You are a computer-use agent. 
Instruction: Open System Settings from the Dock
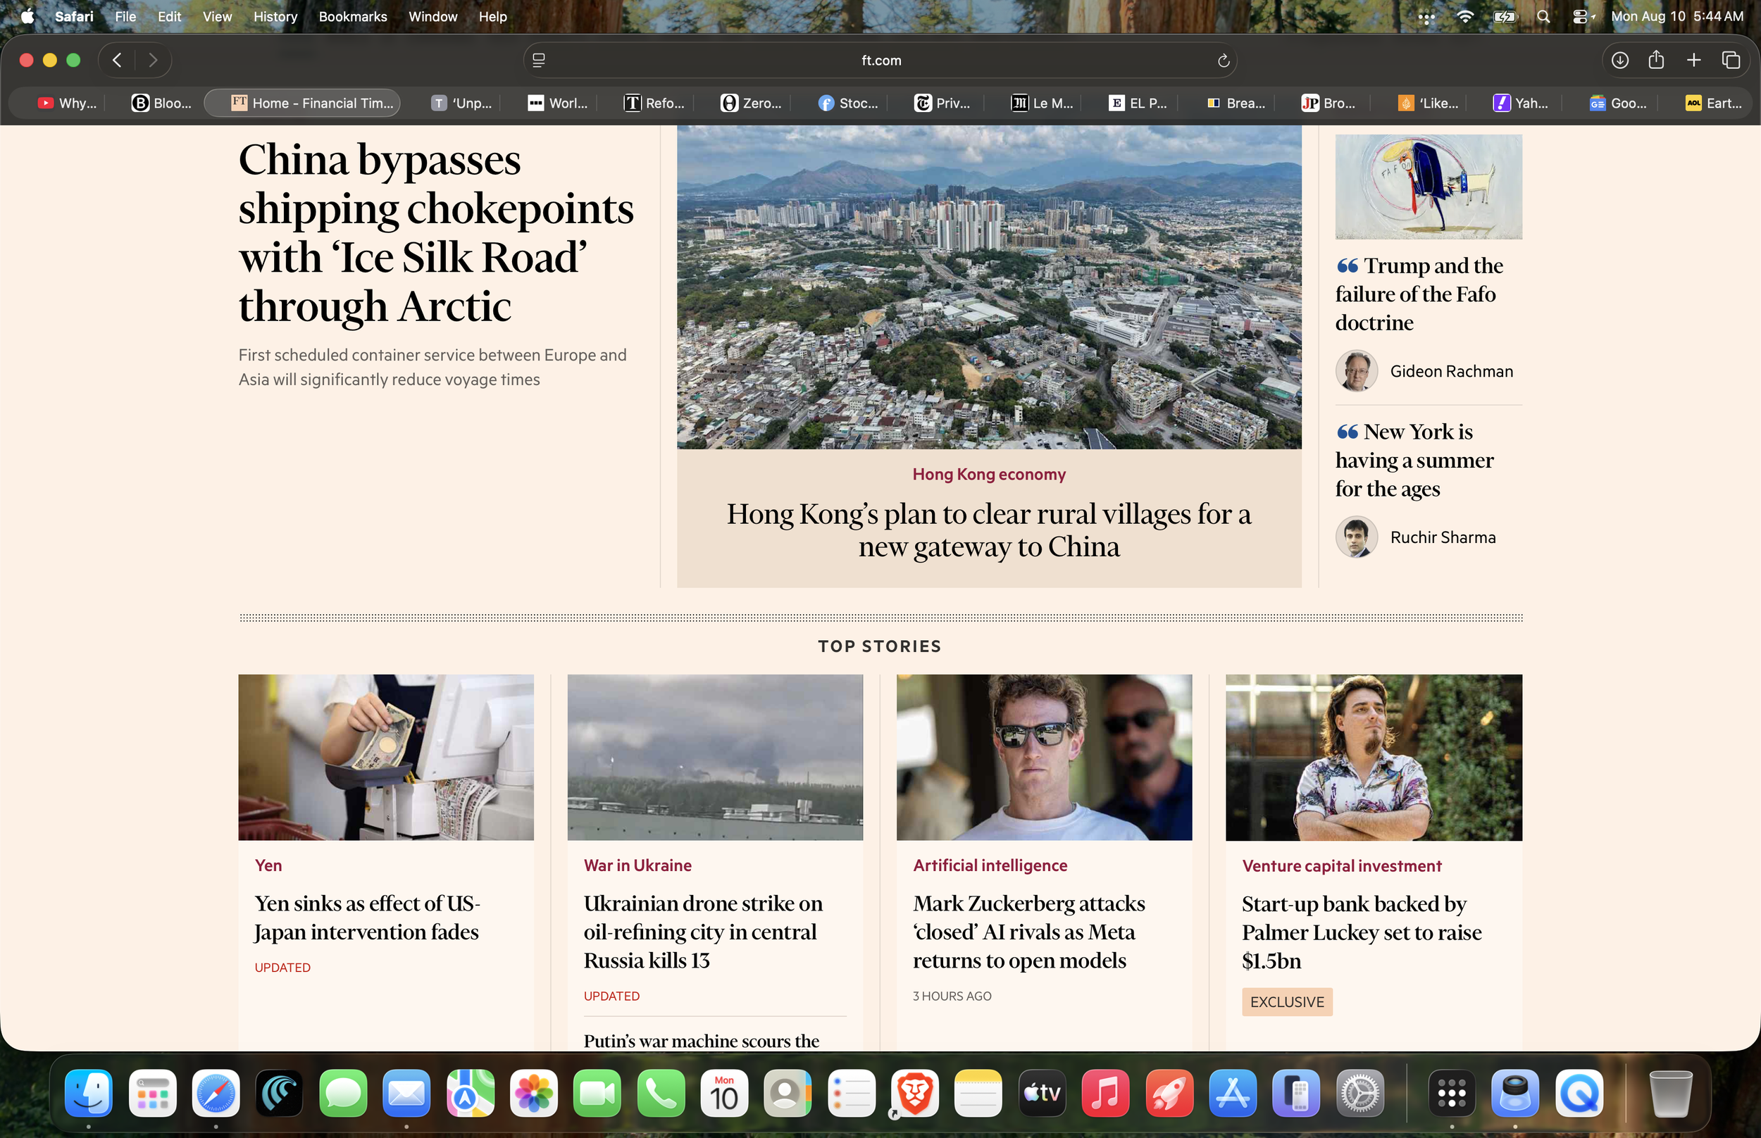1359,1092
